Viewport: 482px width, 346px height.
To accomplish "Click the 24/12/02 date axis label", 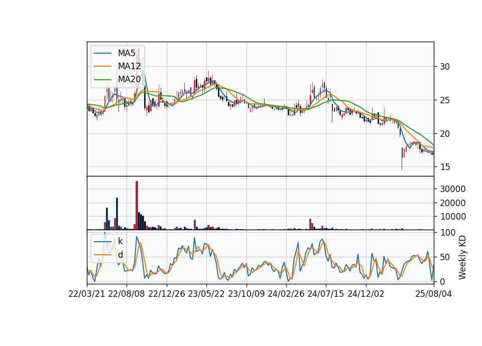I will (x=366, y=294).
